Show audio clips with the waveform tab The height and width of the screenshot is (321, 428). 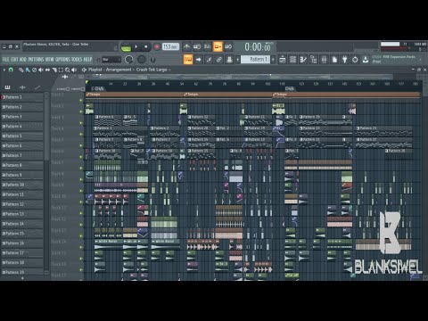(22, 87)
